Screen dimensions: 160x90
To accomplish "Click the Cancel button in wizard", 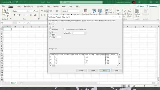I will tap(81, 71).
